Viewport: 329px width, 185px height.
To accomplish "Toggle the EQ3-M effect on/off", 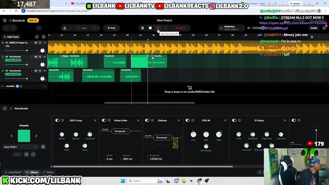I will coord(188,120).
